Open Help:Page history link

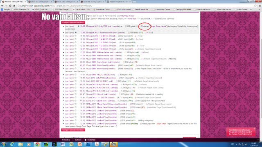pos(127,16)
